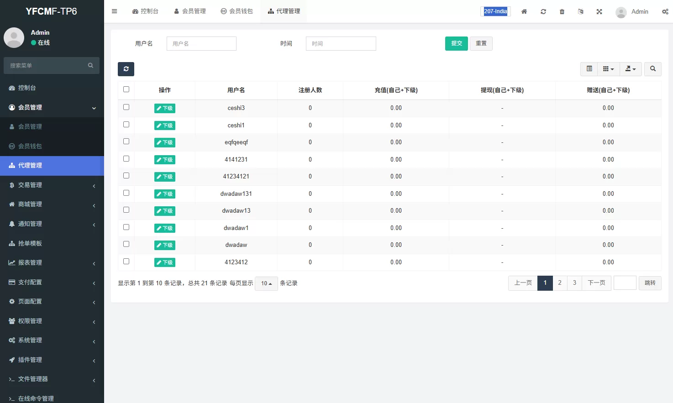Screen dimensions: 673x403
Task: Open the columns visibility dropdown
Action: [608, 69]
